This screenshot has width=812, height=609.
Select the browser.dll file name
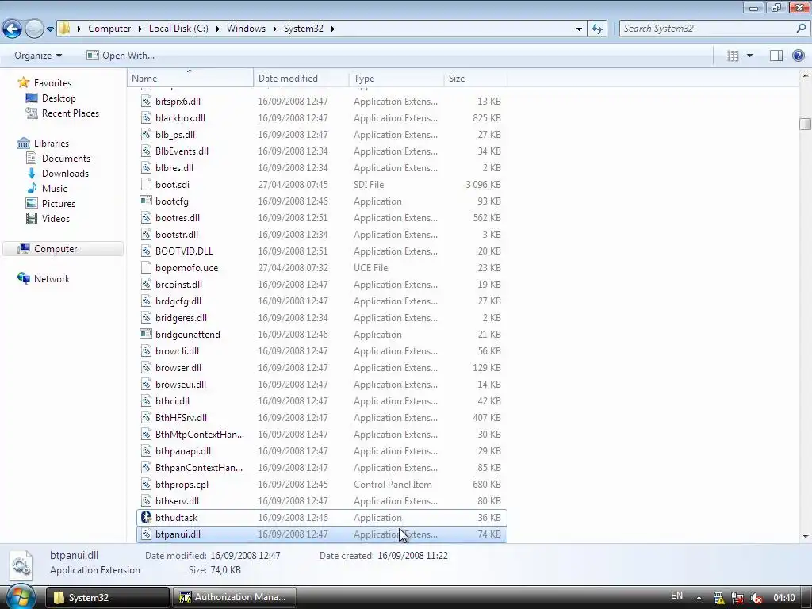(x=178, y=368)
